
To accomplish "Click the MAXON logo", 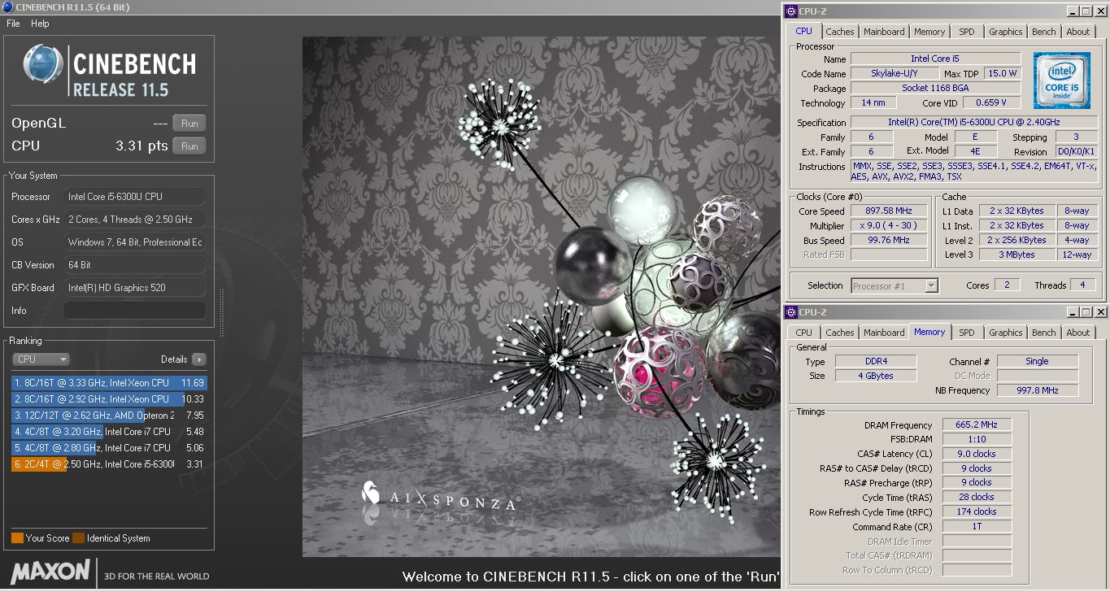I will tap(50, 571).
